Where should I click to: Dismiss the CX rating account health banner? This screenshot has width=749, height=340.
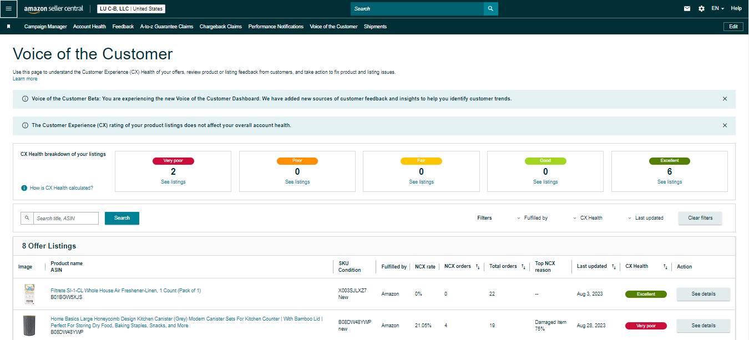pos(725,125)
